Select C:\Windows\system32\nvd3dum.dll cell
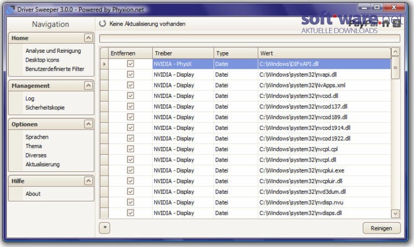Image resolution: width=414 pixels, height=247 pixels. point(324,192)
